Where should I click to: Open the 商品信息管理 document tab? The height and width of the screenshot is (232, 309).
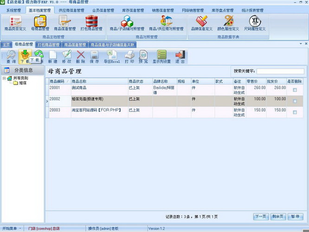click(x=75, y=45)
